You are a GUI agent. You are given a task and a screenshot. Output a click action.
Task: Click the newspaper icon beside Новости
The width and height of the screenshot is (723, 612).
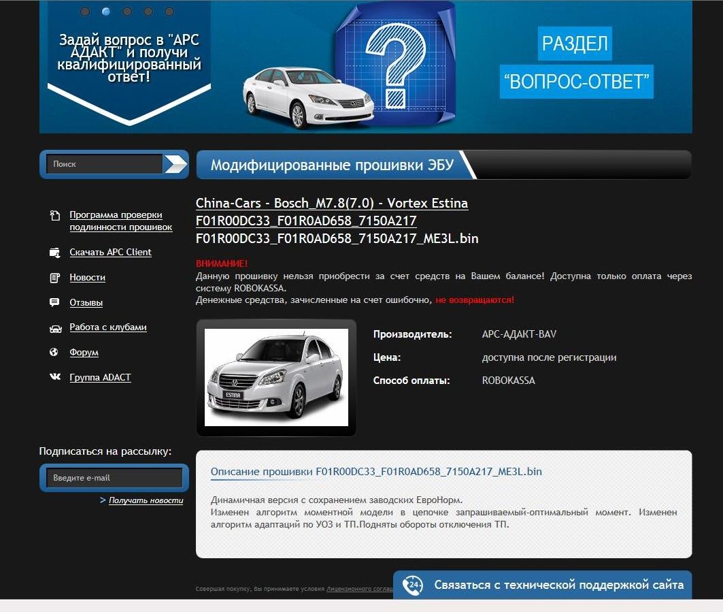[55, 278]
